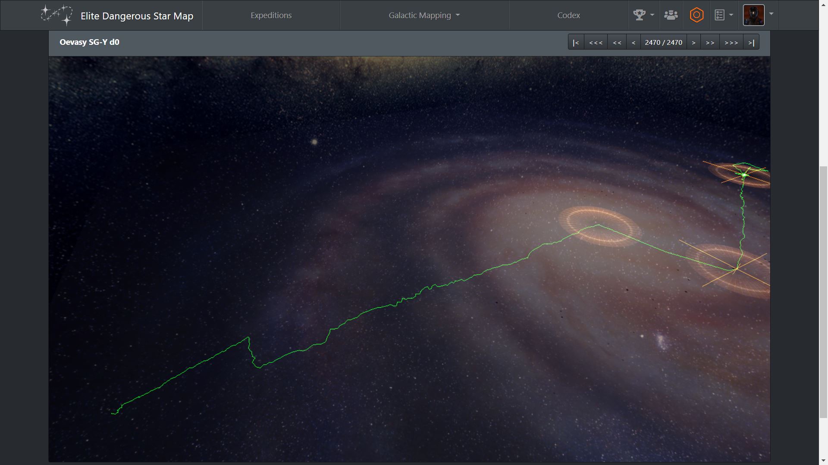
Task: Click the scrollbar down arrow
Action: pos(823,461)
